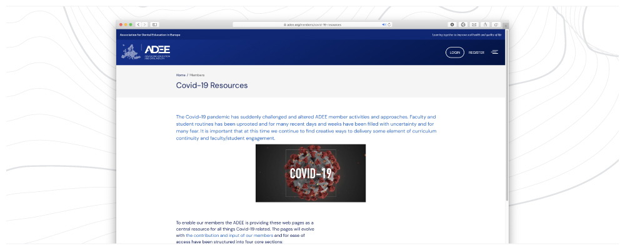Click the page's vertical scrollbar
The height and width of the screenshot is (250, 625).
coord(506,125)
